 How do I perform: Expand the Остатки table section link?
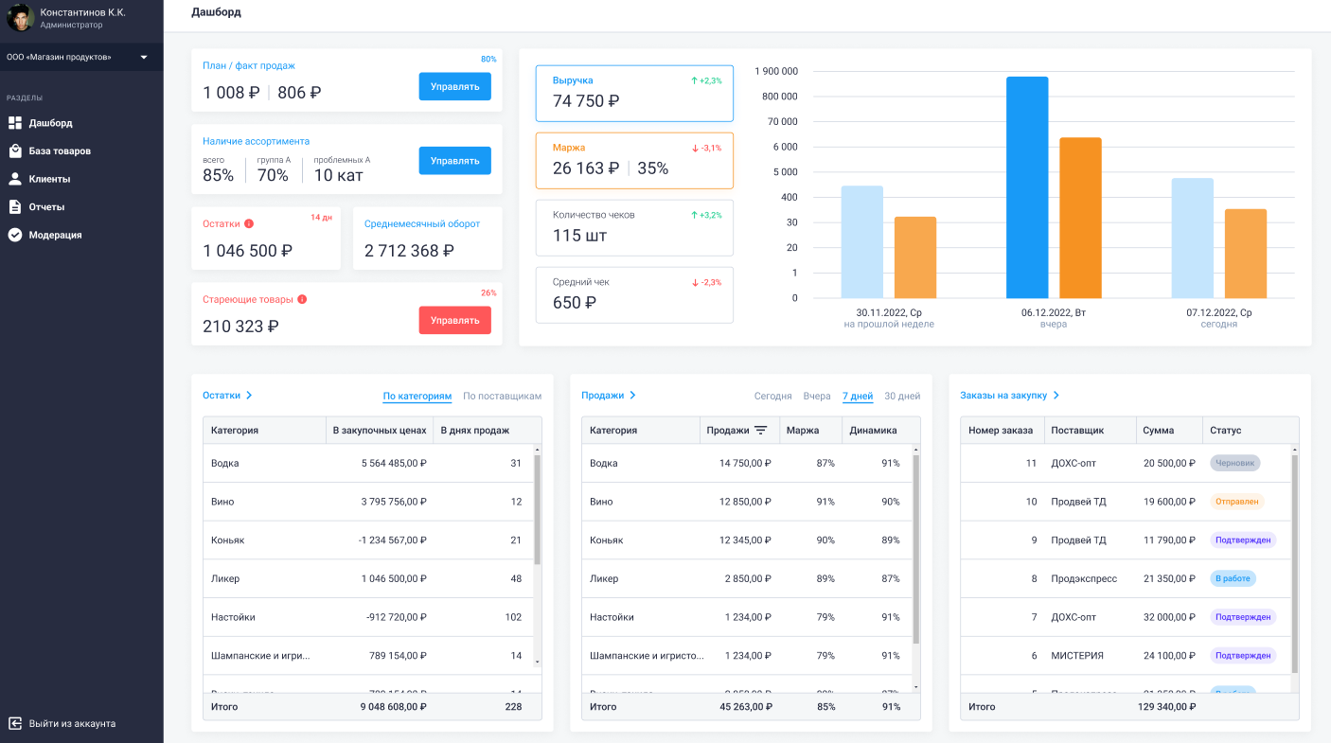click(227, 396)
